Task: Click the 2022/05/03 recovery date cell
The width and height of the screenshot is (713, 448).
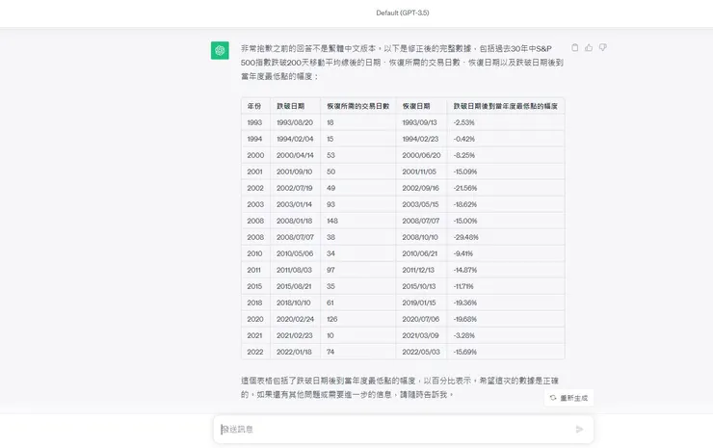Action: [x=421, y=352]
